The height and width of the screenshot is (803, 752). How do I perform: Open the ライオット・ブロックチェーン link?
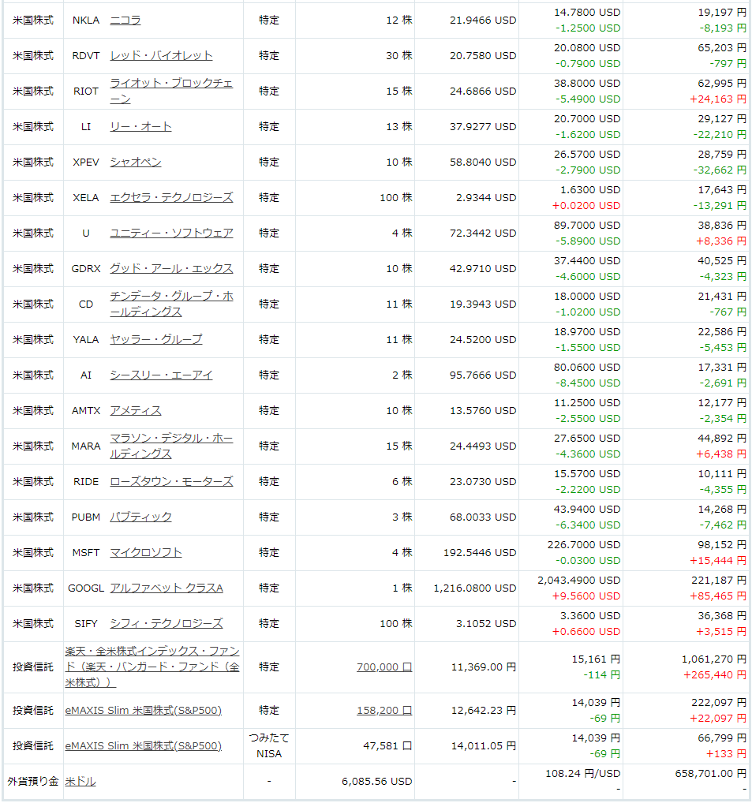(171, 91)
